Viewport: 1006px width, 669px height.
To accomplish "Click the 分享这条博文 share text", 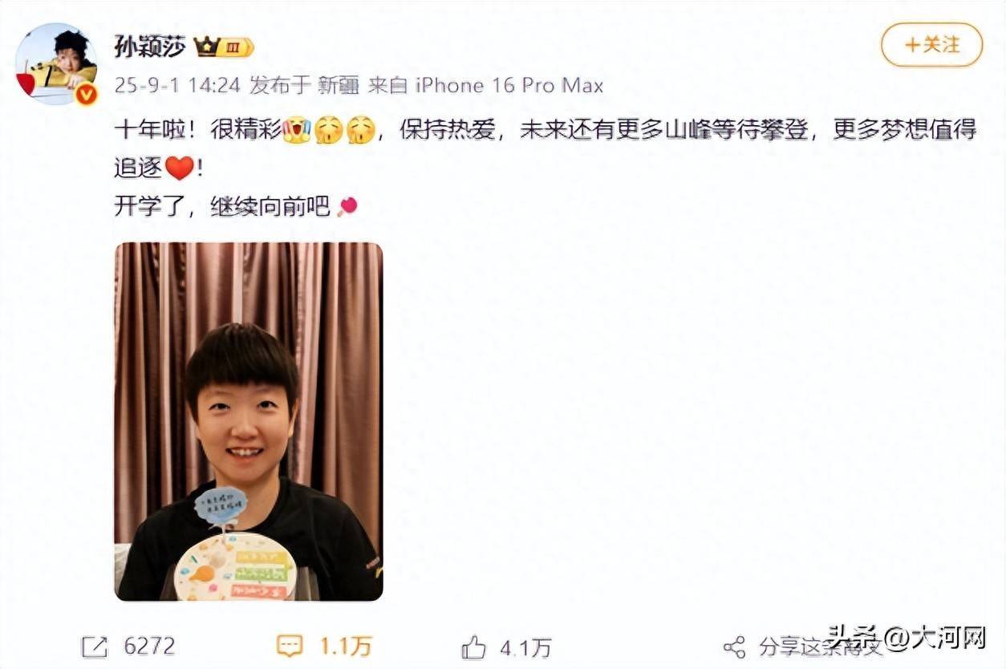I will tap(820, 647).
